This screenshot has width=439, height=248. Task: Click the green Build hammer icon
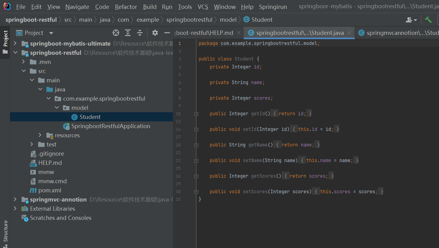point(428,20)
